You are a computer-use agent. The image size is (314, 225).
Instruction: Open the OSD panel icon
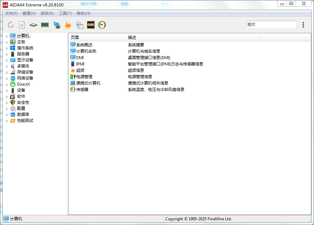(91, 25)
